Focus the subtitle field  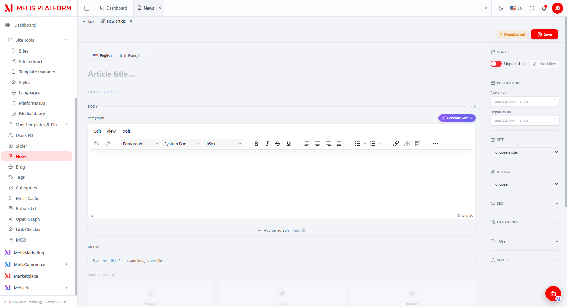point(282,92)
